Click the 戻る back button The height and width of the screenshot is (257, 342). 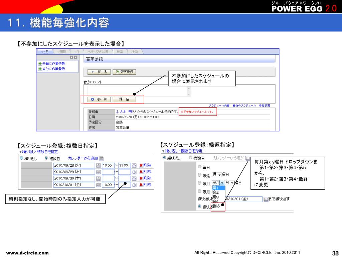pos(99,72)
